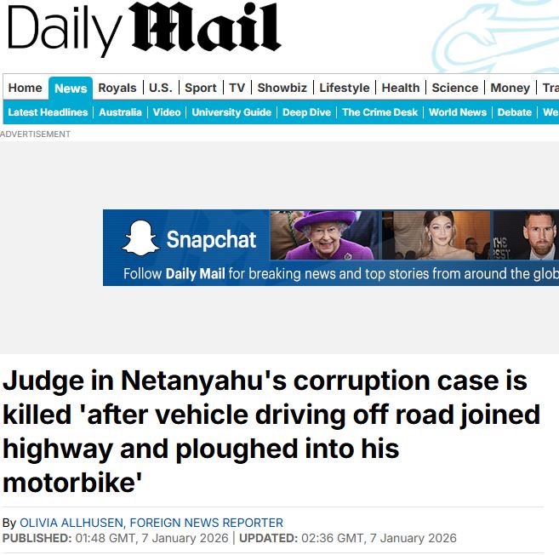The height and width of the screenshot is (555, 559).
Task: Go to the Royals section
Action: point(117,88)
